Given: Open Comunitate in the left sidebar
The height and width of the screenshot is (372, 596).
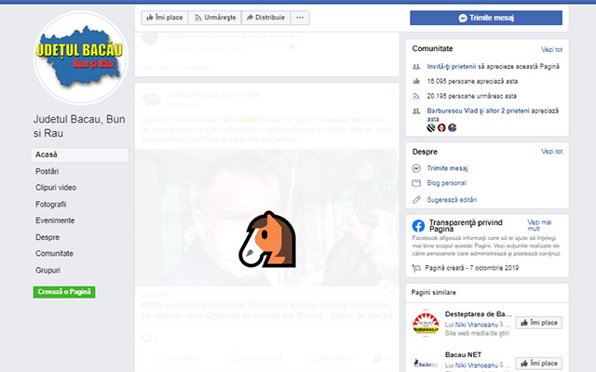Looking at the screenshot, I should [x=54, y=254].
